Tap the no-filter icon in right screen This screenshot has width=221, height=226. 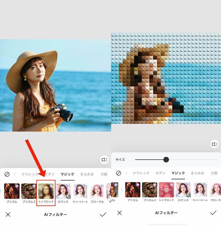(118, 173)
